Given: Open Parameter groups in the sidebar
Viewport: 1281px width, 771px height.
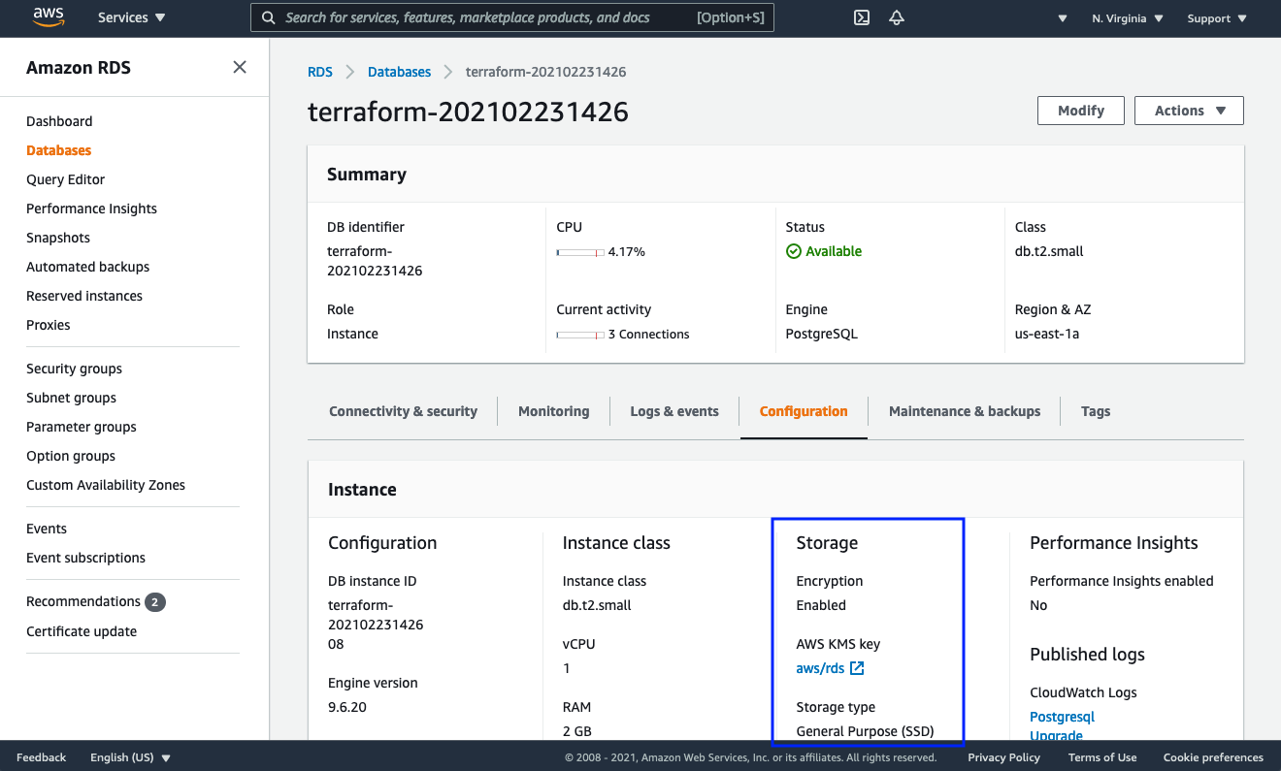Looking at the screenshot, I should click(x=82, y=427).
